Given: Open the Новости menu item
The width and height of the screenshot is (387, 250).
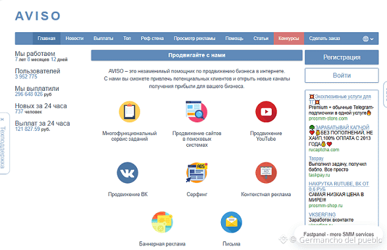Looking at the screenshot, I should (74, 39).
